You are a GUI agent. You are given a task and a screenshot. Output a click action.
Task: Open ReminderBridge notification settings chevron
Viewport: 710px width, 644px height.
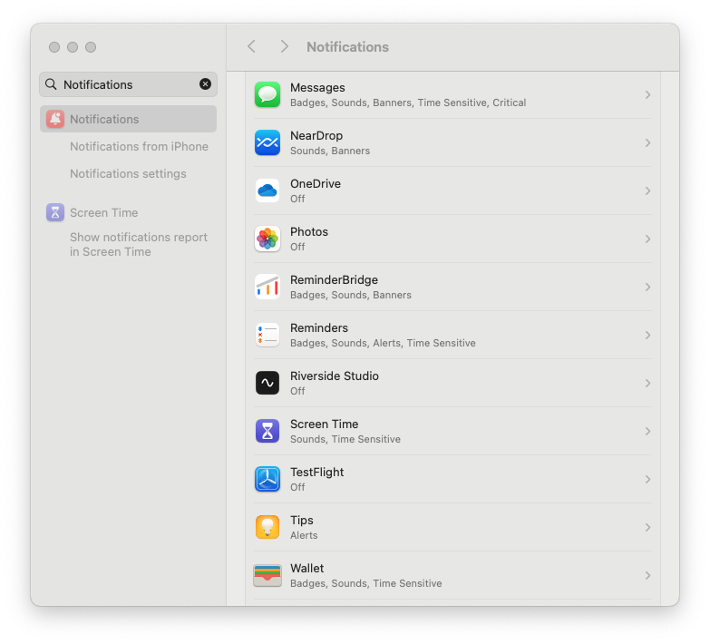click(648, 287)
